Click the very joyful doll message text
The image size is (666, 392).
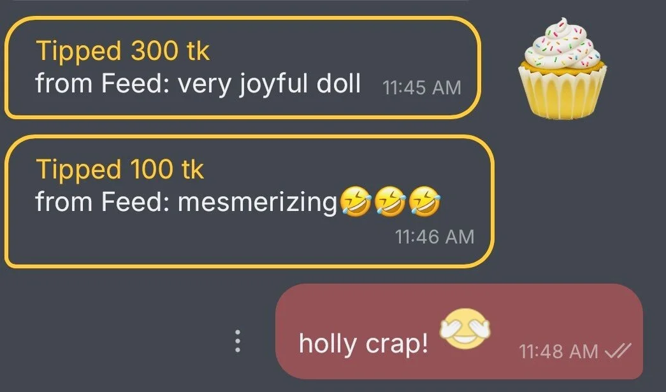198,83
